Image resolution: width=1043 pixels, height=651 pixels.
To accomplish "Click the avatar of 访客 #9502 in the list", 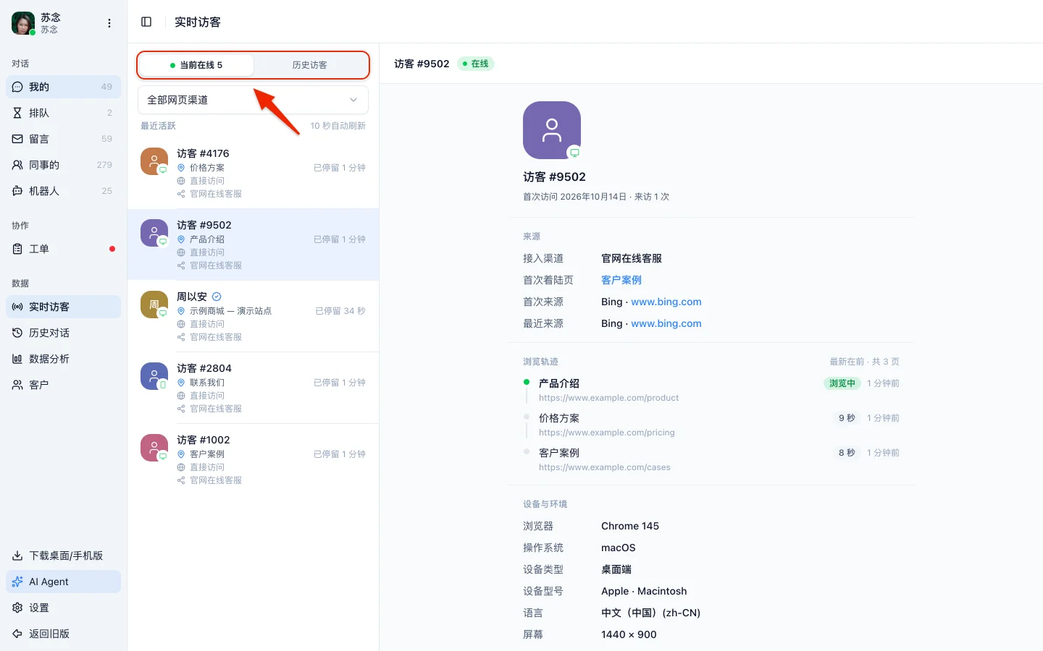I will click(x=154, y=234).
